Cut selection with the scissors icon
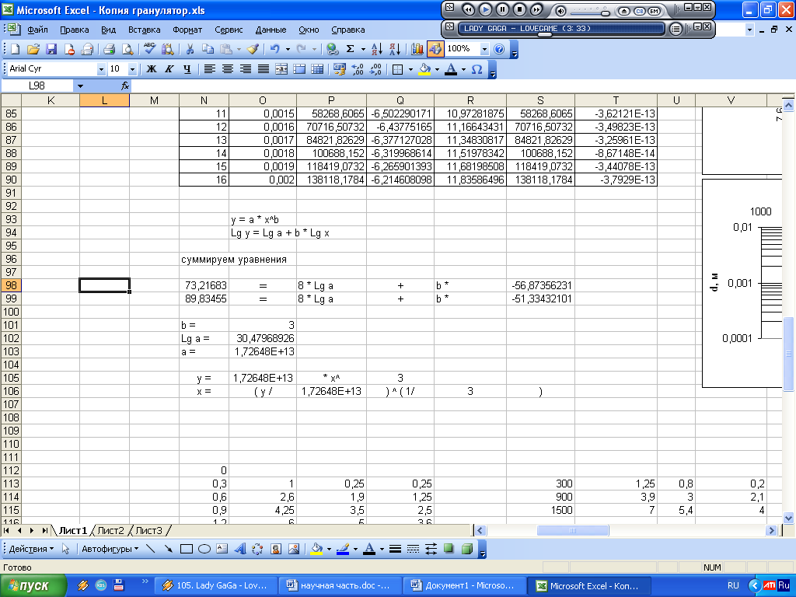796x597 pixels. (x=190, y=49)
